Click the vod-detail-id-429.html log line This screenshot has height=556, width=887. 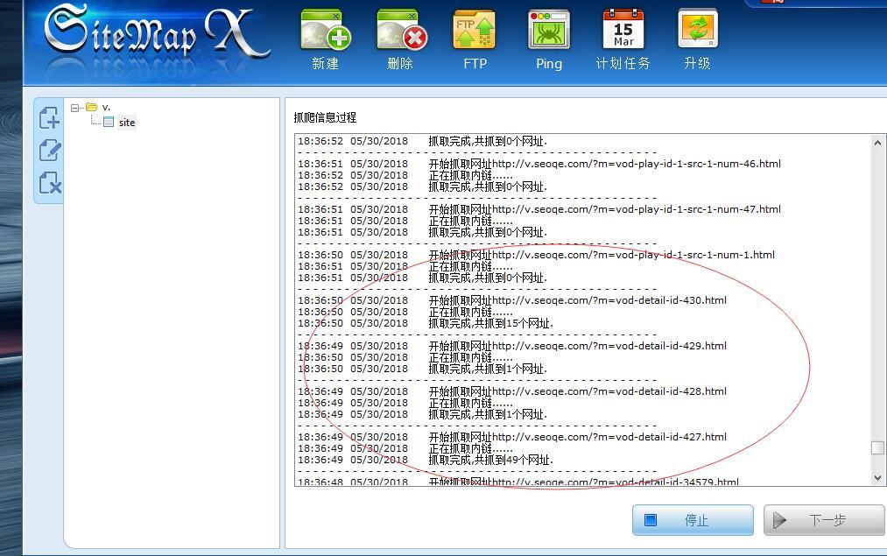click(512, 346)
